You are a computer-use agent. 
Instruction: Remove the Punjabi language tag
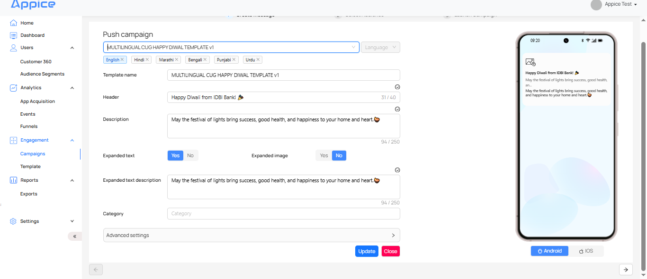234,59
